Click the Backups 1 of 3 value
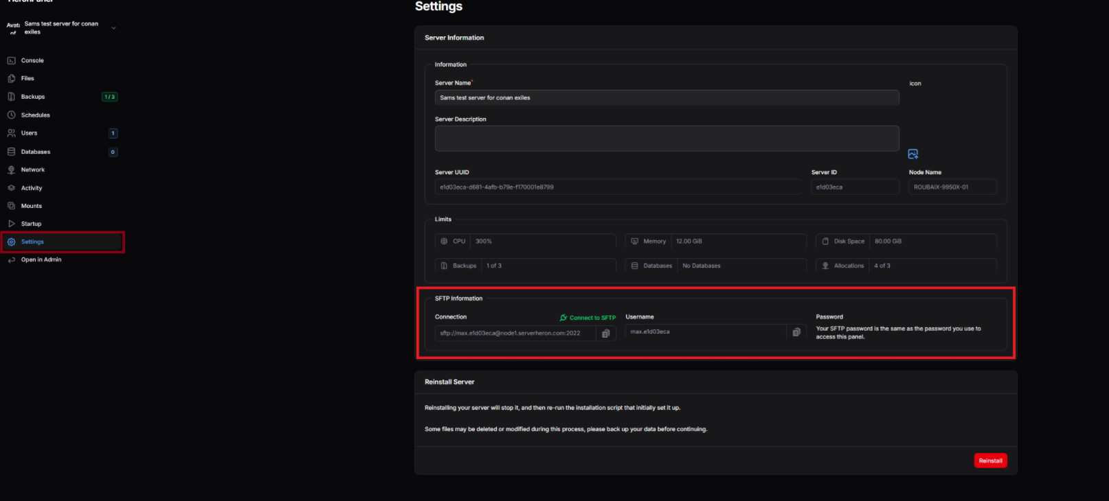Viewport: 1109px width, 501px height. click(x=494, y=266)
